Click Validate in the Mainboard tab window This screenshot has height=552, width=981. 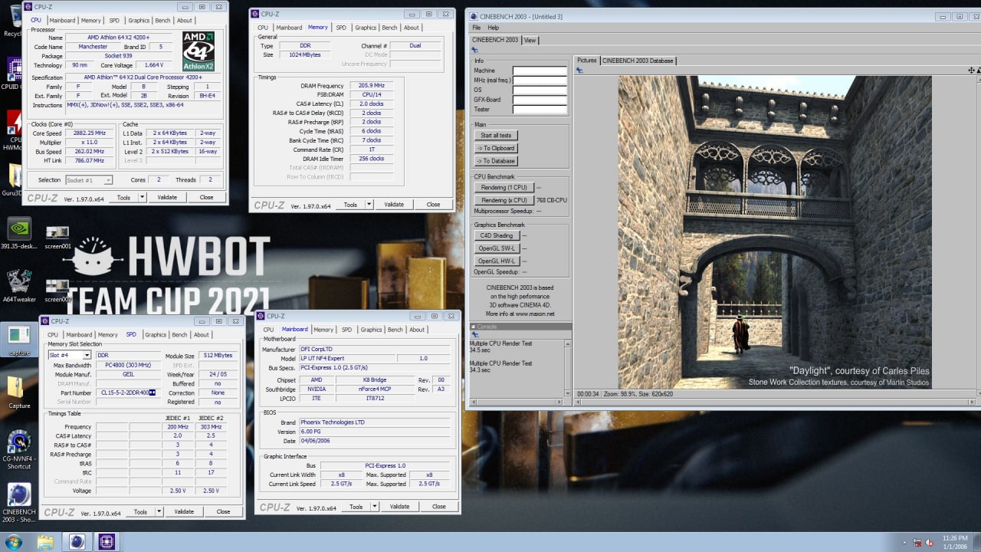[x=399, y=507]
